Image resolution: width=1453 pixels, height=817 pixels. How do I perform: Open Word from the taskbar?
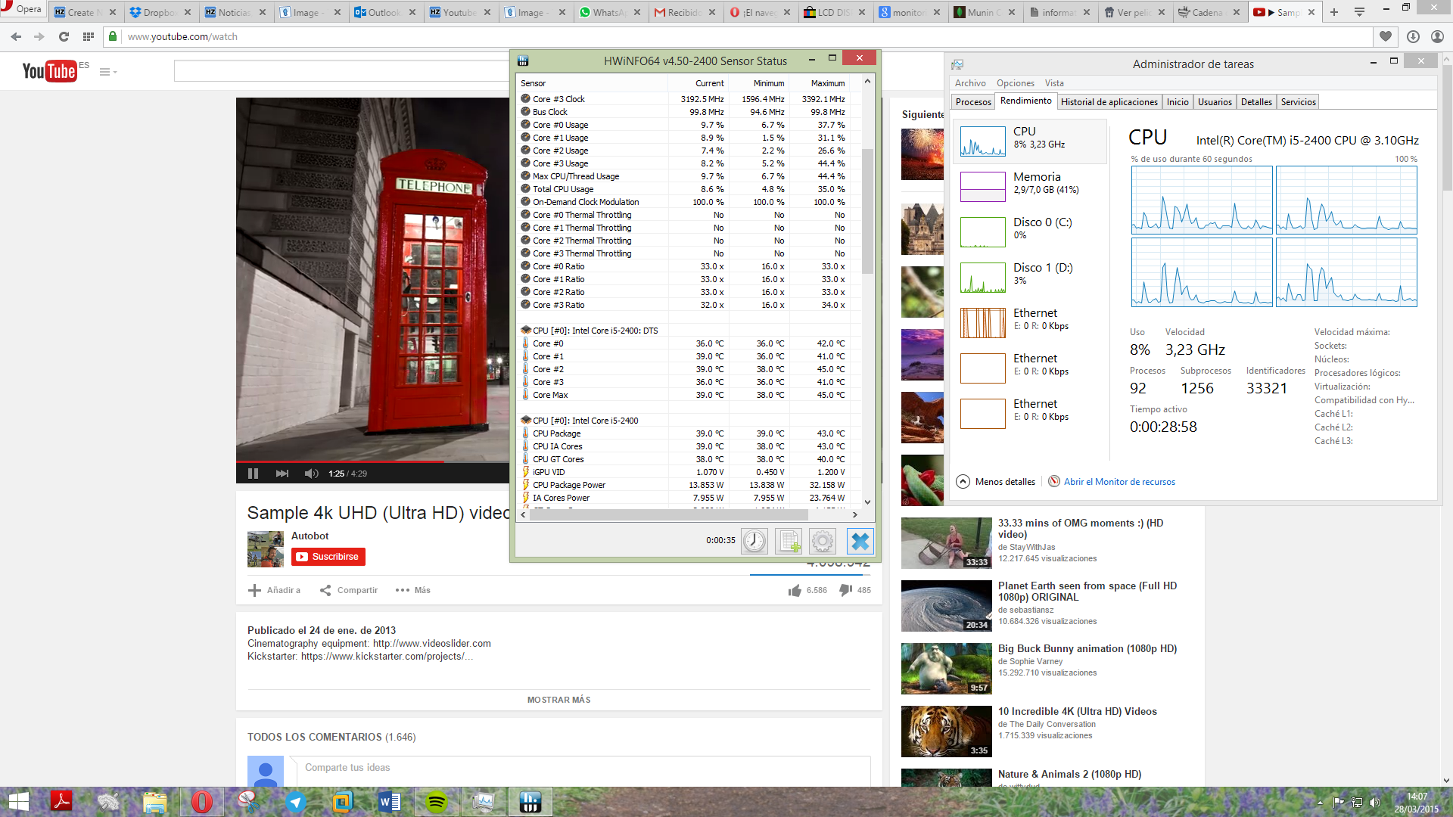390,802
